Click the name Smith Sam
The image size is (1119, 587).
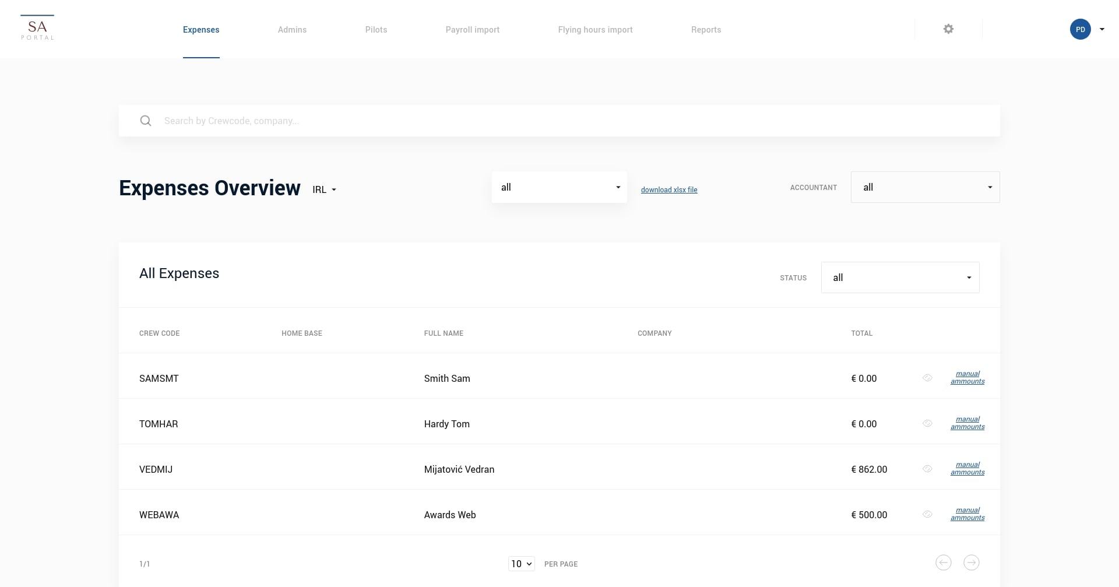click(447, 378)
